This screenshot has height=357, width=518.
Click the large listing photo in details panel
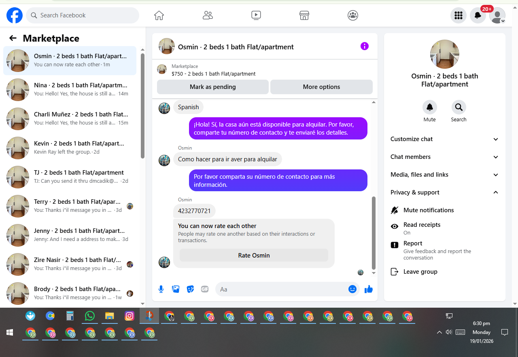pos(445,54)
